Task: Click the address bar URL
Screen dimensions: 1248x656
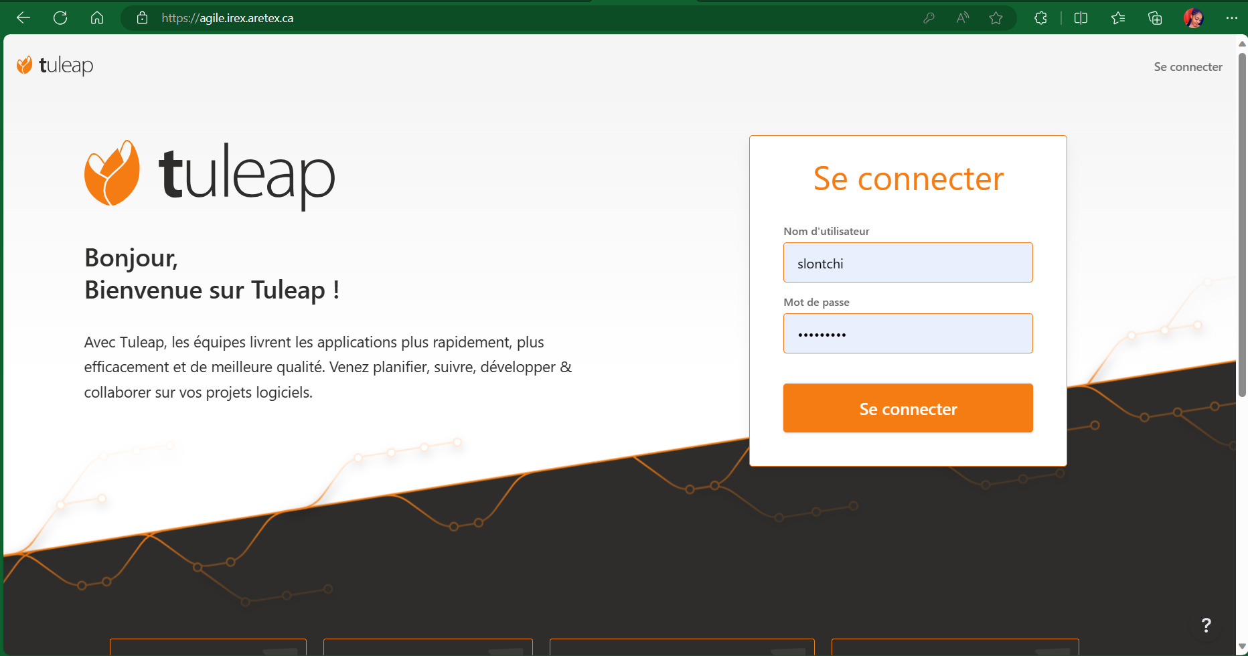Action: pos(227,18)
